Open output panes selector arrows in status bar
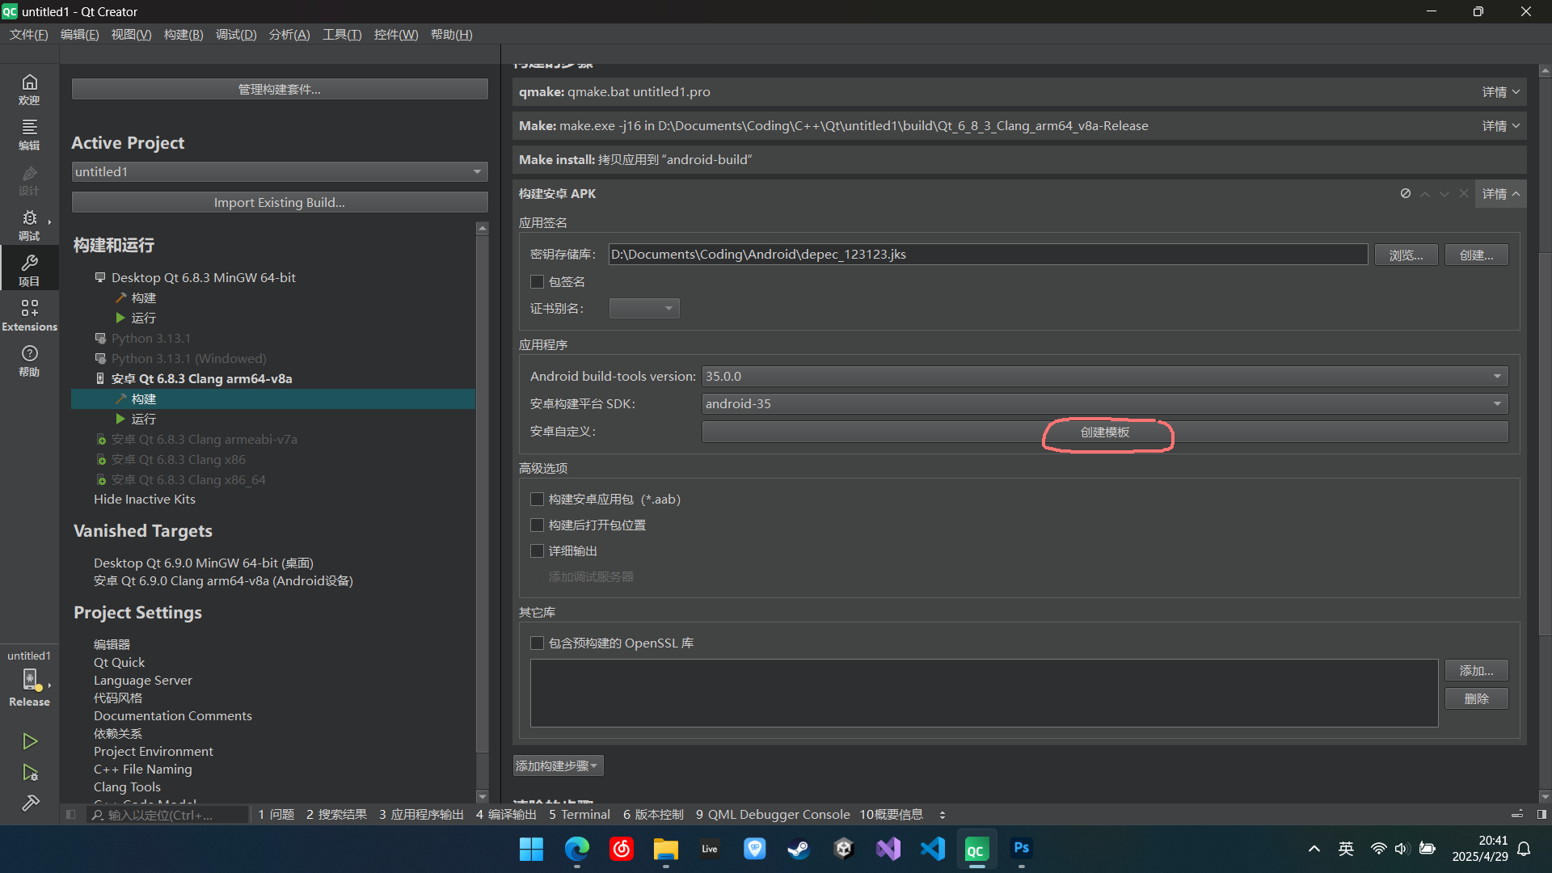Screen dimensions: 1552x873 (x=943, y=815)
